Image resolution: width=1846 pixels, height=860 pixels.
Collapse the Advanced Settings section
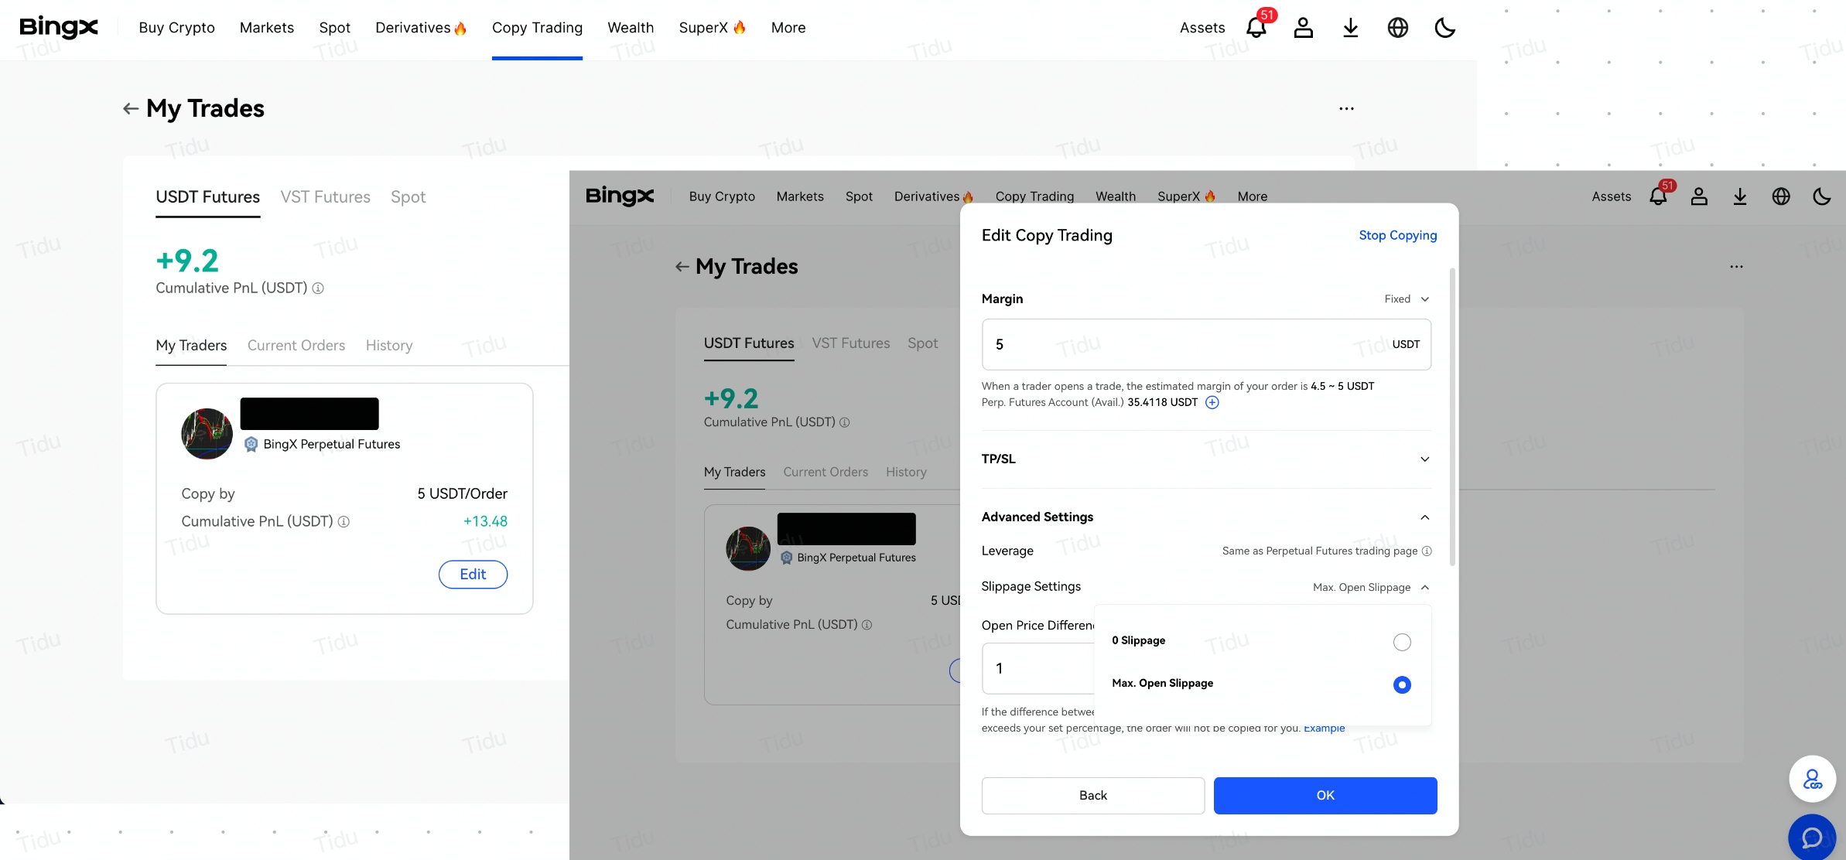[x=1206, y=517]
